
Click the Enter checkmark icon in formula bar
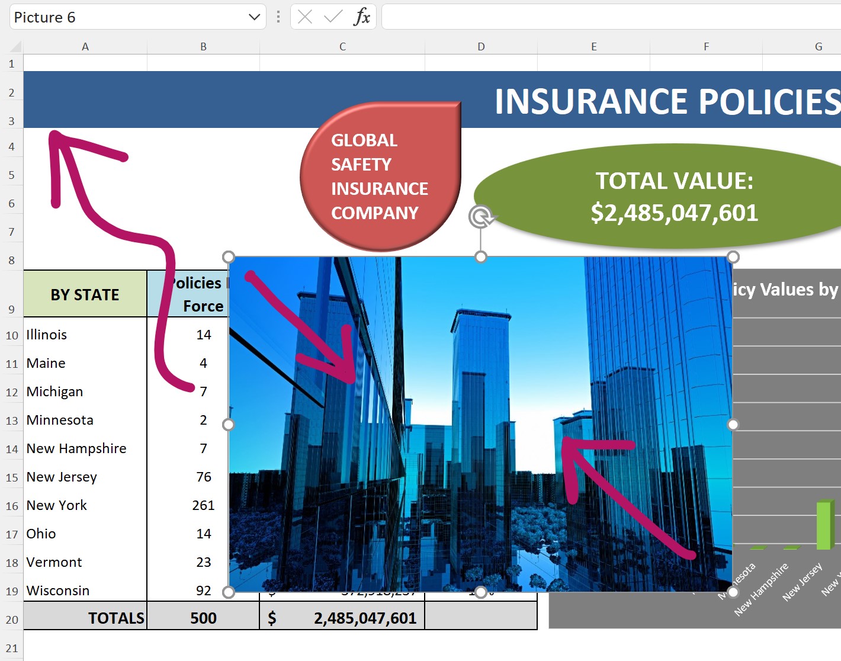click(x=333, y=17)
